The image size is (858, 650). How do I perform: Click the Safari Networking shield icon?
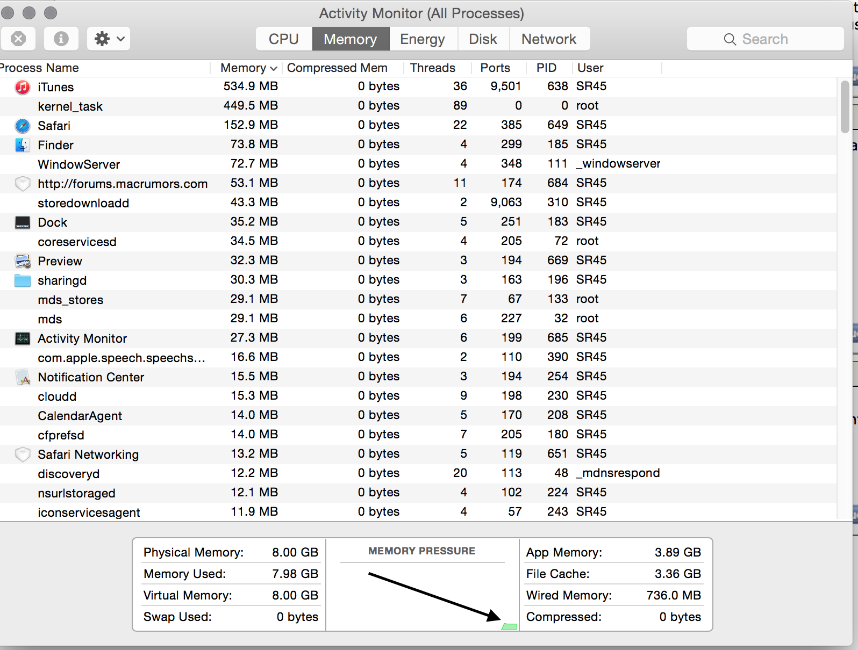pos(23,454)
